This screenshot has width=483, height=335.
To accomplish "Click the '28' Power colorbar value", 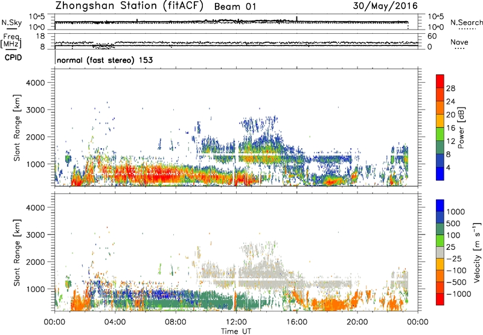I will click(450, 88).
